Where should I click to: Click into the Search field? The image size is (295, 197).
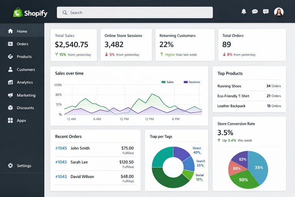(135, 13)
